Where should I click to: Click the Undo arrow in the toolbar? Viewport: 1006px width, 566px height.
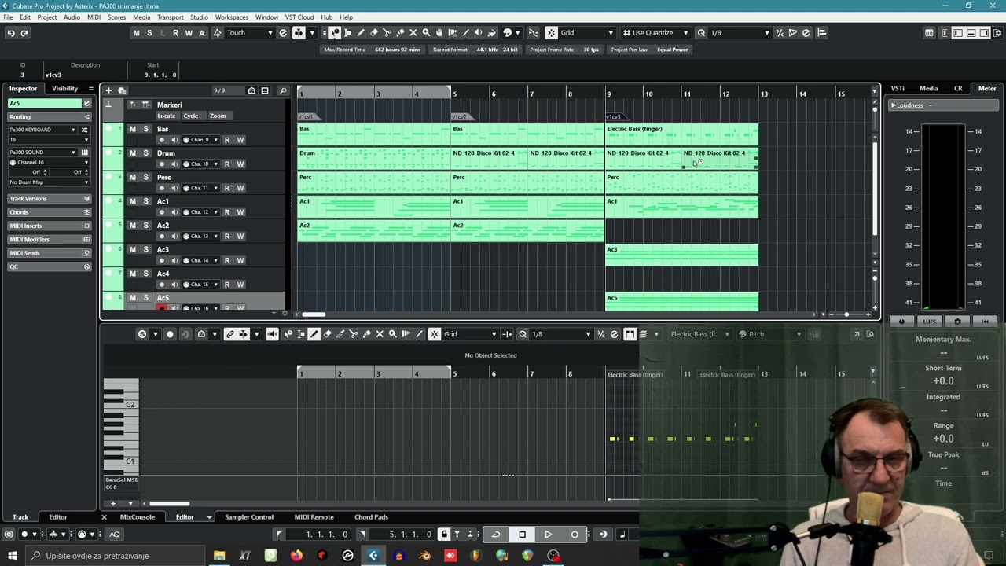click(10, 32)
